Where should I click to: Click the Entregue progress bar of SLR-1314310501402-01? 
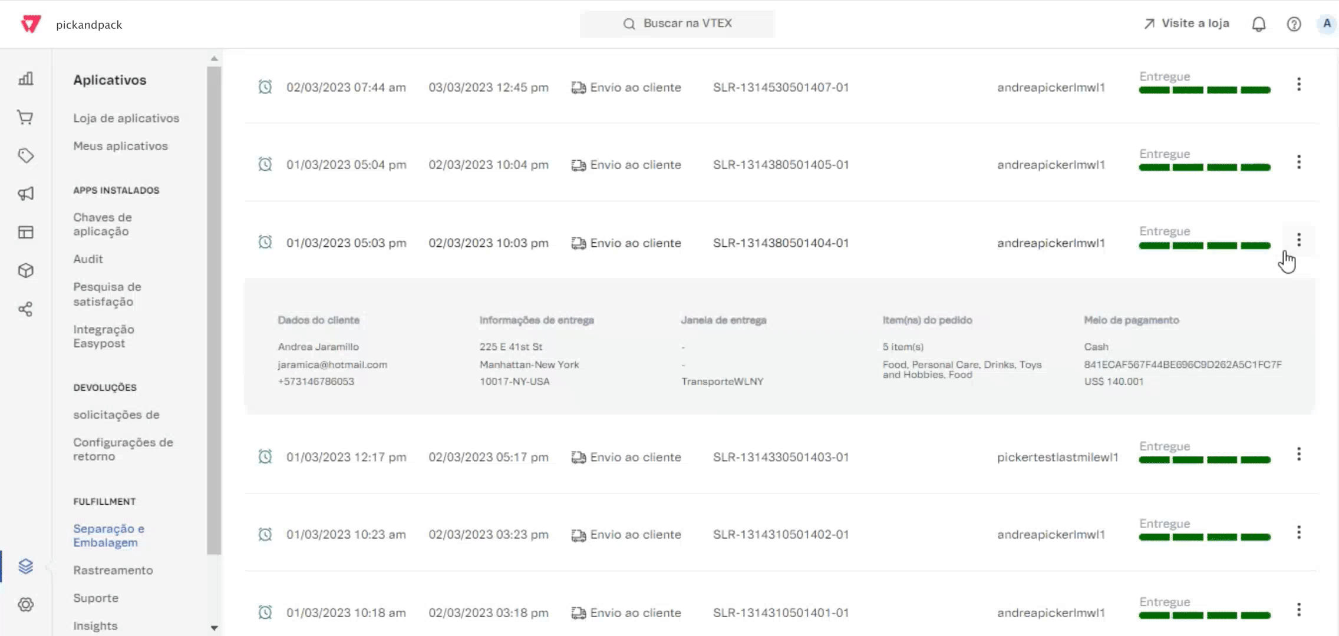pyautogui.click(x=1204, y=537)
